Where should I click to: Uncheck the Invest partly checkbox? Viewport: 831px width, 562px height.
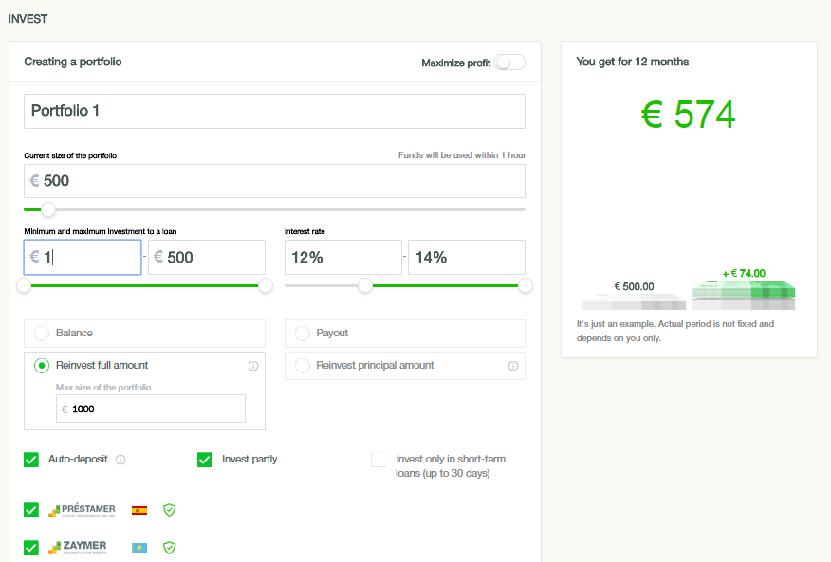click(x=205, y=460)
